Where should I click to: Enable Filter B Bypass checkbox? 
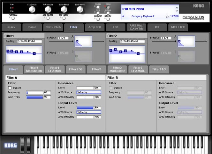coord(110,88)
